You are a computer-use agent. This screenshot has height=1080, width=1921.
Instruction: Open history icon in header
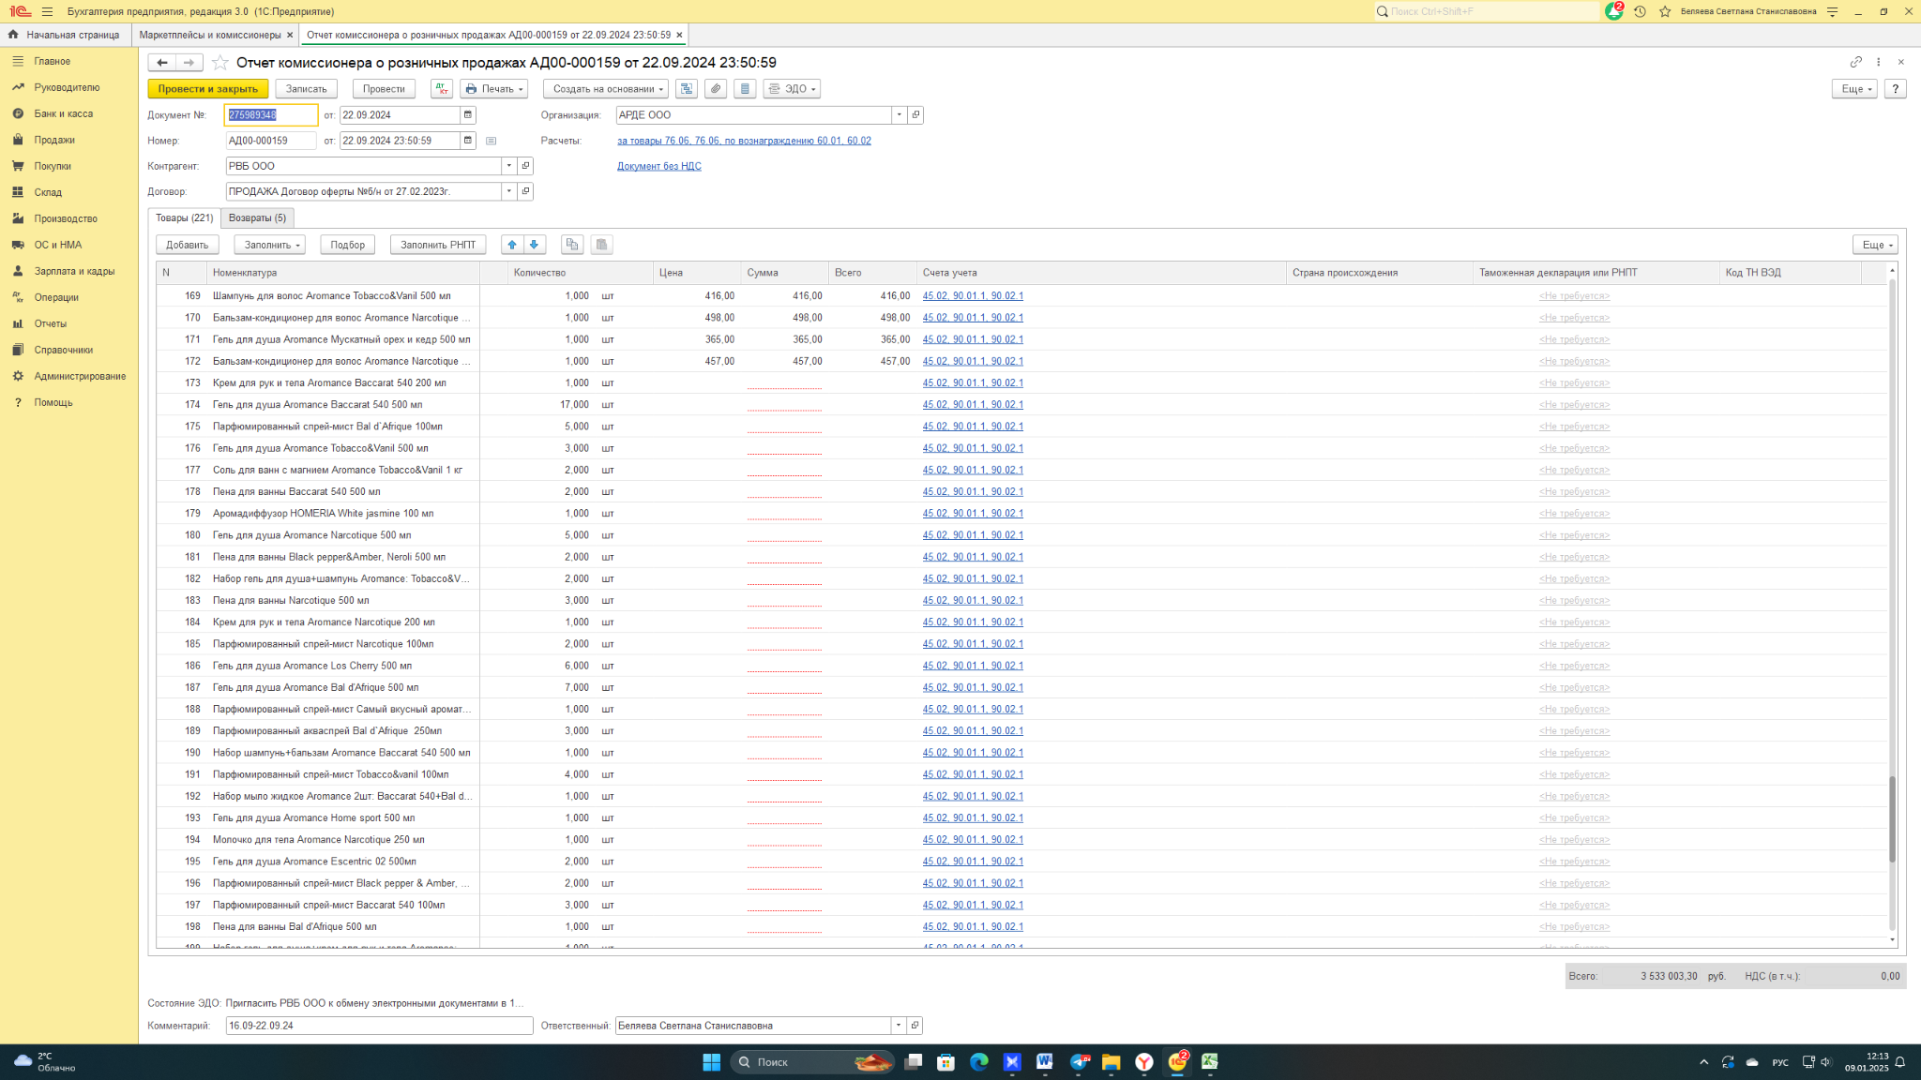pyautogui.click(x=1640, y=11)
